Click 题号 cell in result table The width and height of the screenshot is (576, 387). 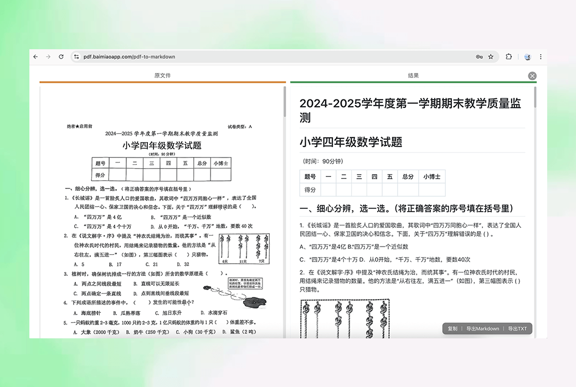(x=310, y=176)
